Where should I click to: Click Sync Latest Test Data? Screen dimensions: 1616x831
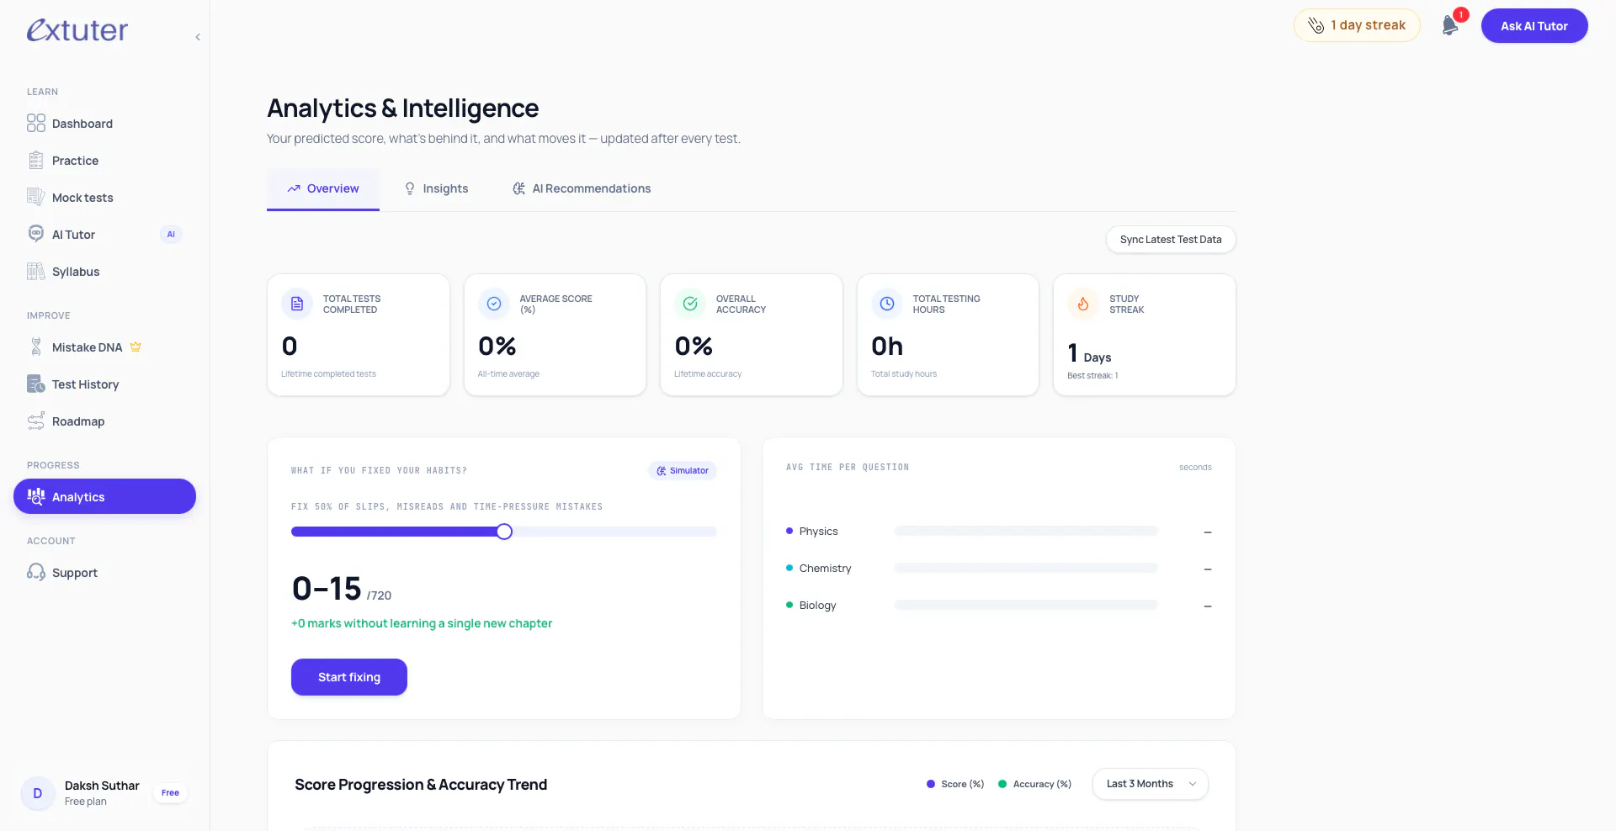[1171, 240]
